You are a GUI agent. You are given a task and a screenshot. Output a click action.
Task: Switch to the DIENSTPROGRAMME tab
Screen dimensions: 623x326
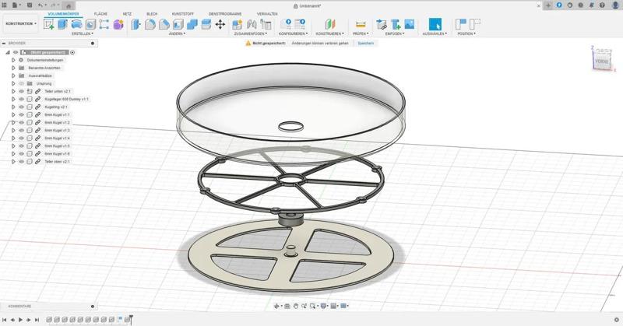[x=225, y=14]
